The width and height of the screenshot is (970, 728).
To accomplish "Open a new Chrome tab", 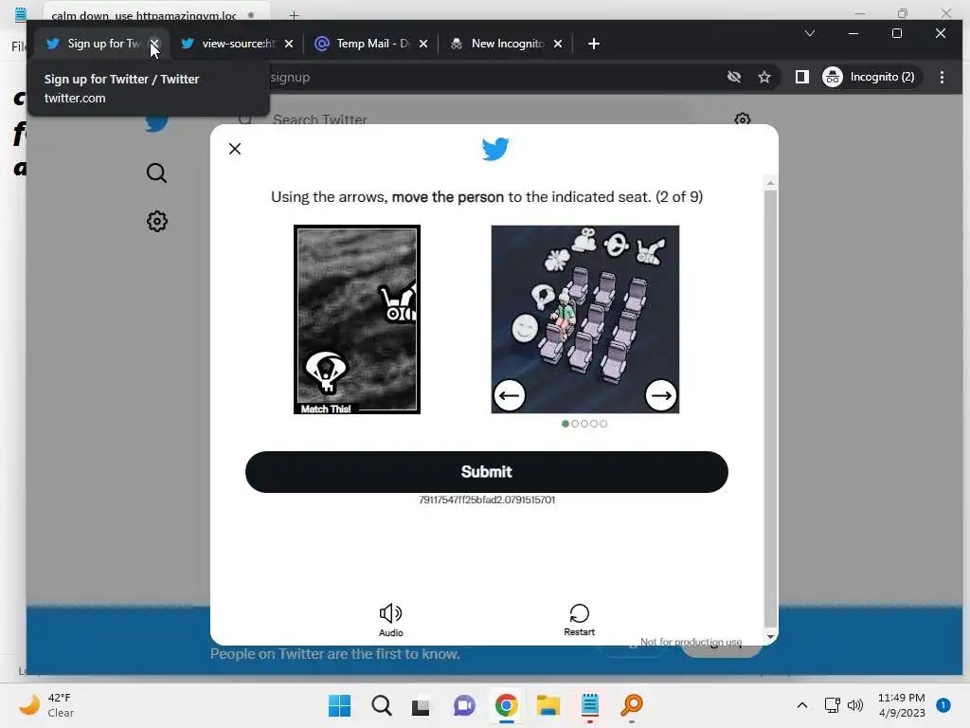I will pyautogui.click(x=593, y=44).
